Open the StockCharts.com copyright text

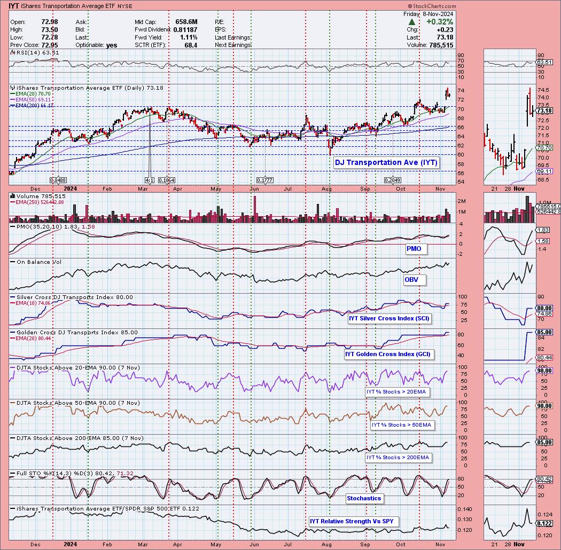click(432, 6)
